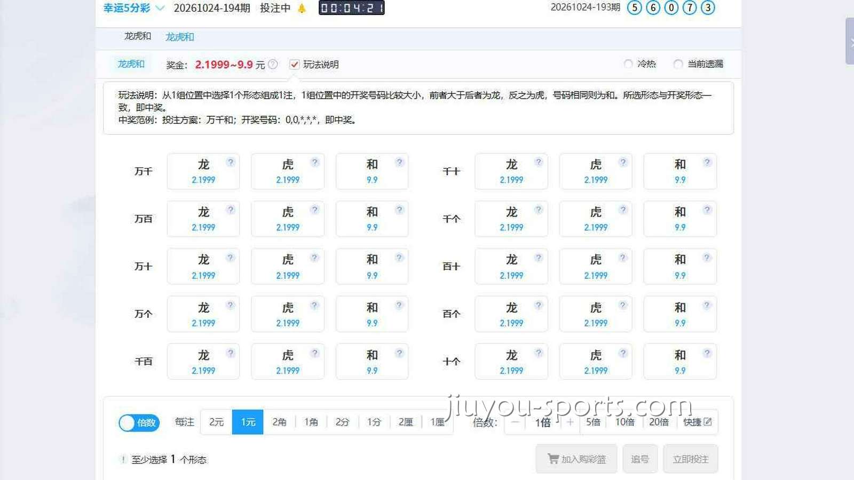Toggle the 倍数 switch
This screenshot has height=480, width=854.
[139, 423]
